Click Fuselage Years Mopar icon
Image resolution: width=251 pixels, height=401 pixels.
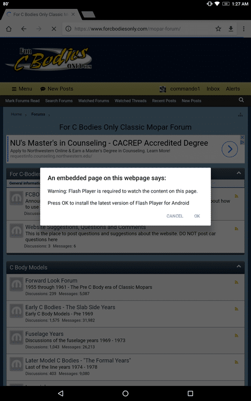point(16,337)
